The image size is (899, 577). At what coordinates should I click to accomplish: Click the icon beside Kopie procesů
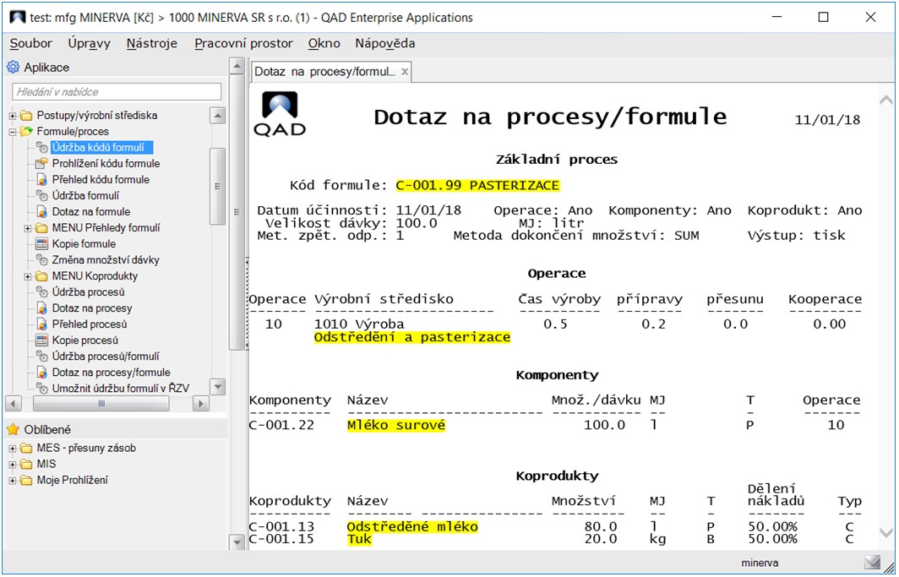point(42,340)
